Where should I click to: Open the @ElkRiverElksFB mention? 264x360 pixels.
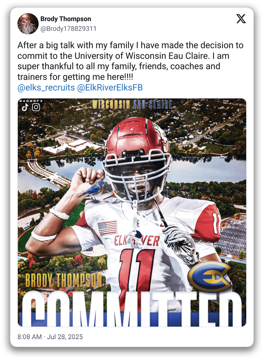click(110, 88)
